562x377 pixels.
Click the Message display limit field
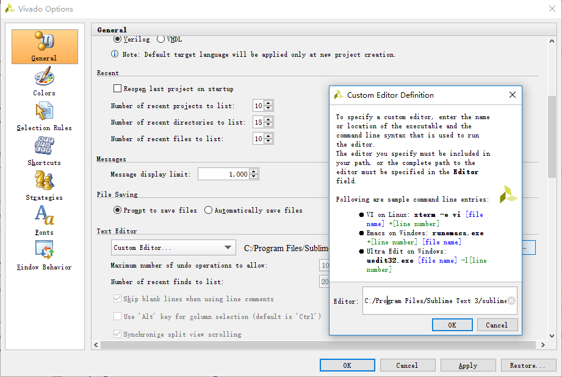tap(224, 174)
